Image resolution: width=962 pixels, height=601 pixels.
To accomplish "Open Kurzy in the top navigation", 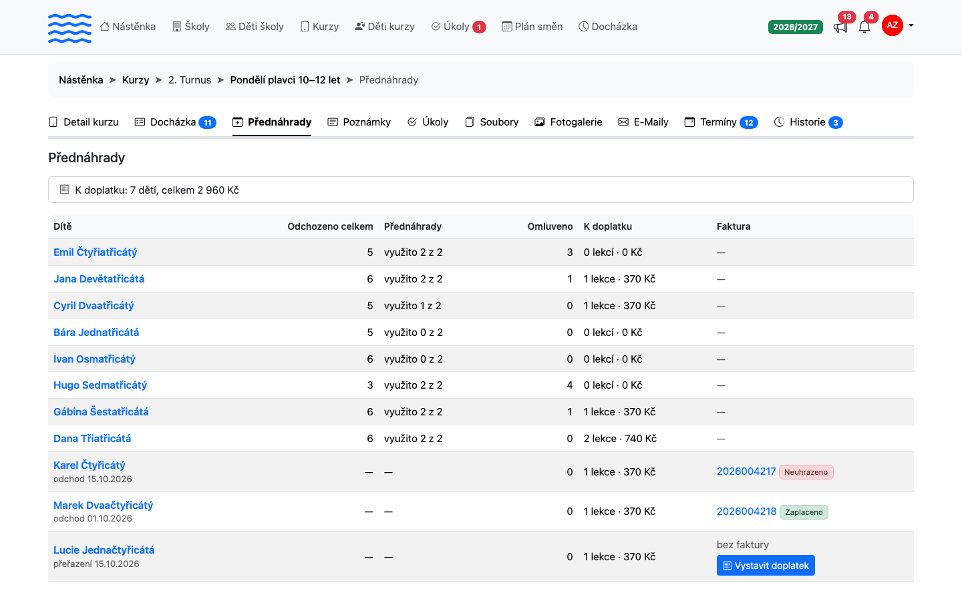I will [x=319, y=27].
